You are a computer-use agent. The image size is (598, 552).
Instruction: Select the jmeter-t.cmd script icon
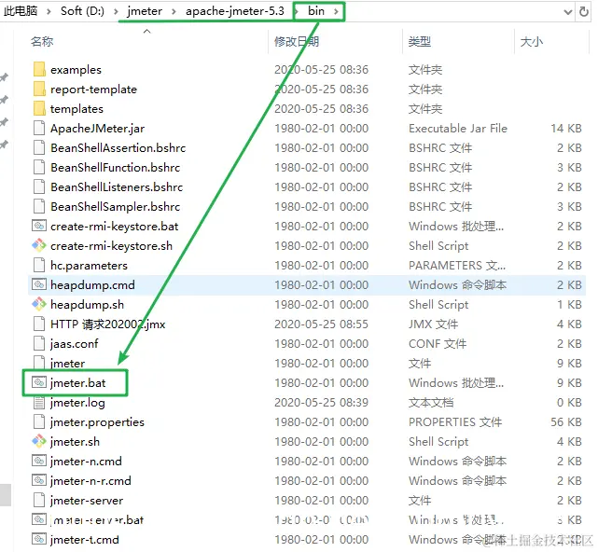[x=39, y=539]
